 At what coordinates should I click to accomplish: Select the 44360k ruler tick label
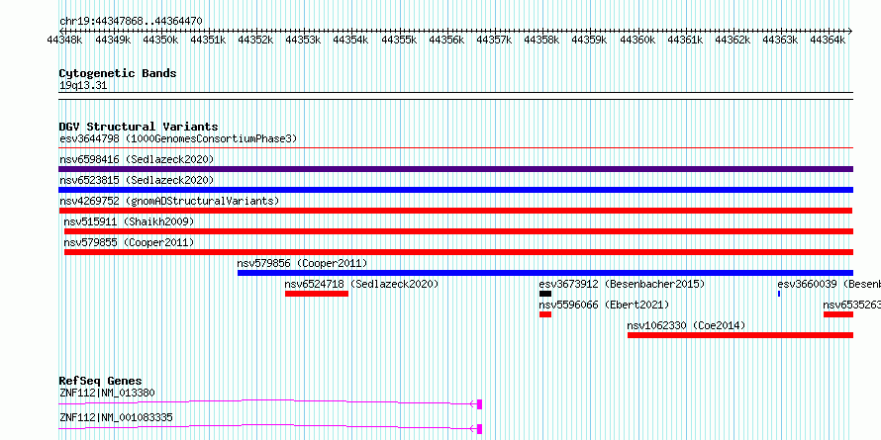pos(637,40)
